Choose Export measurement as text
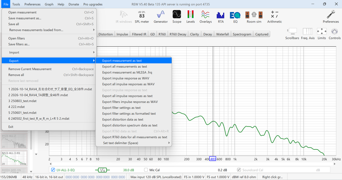 (134, 61)
